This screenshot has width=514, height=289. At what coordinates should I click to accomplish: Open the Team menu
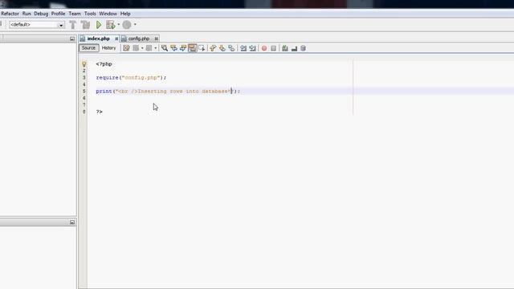point(75,14)
